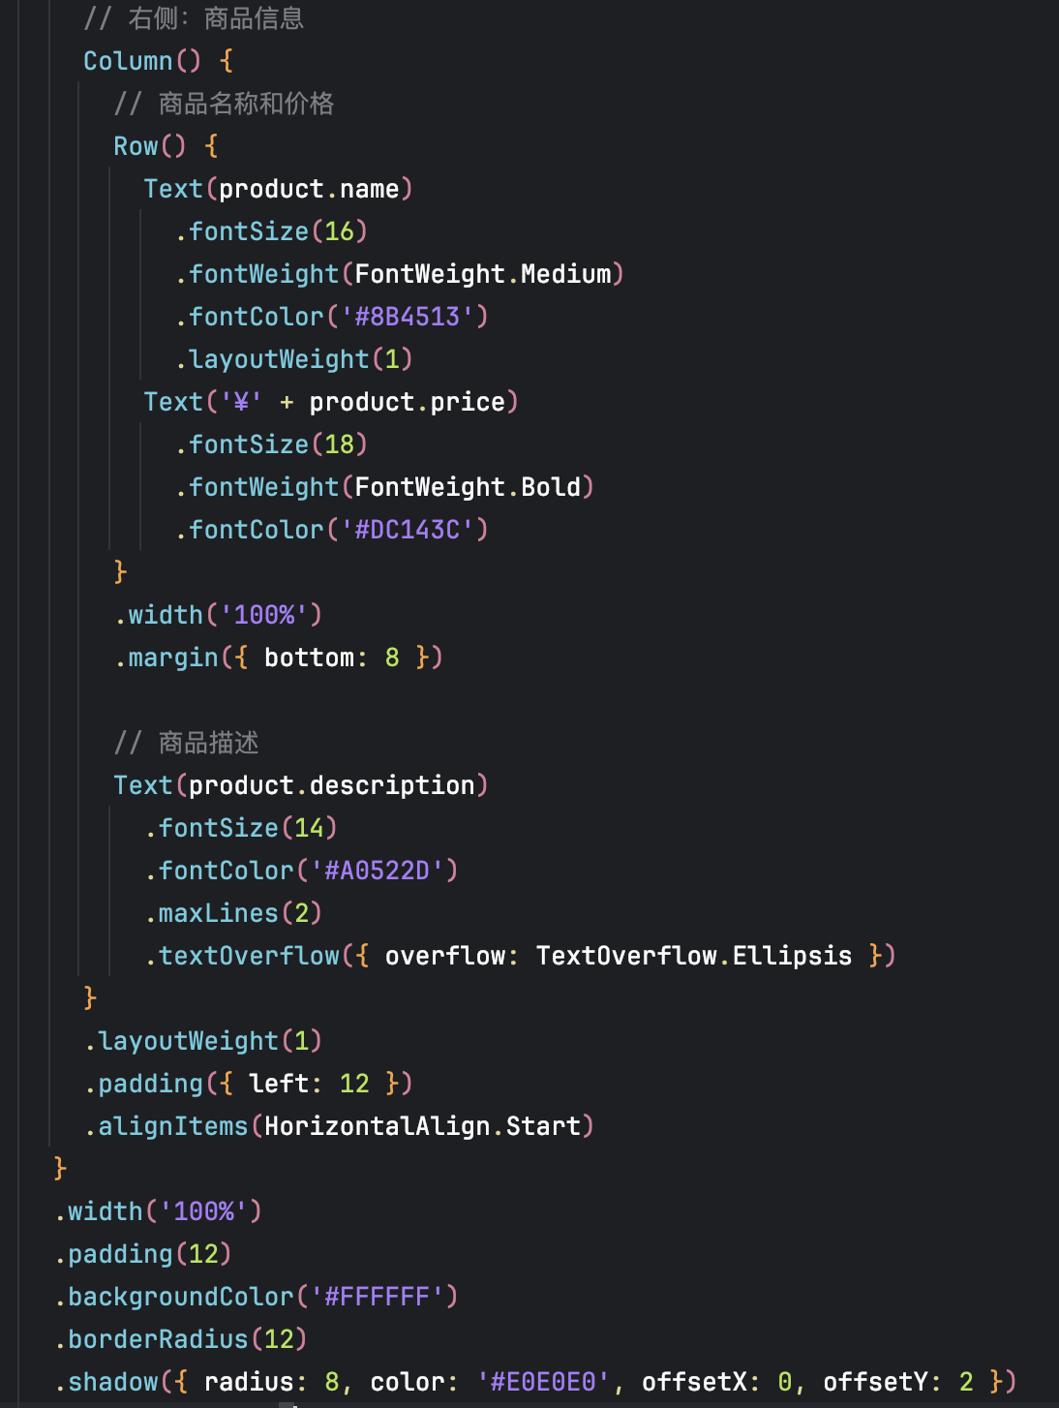
Task: Click product.price in the Text expression
Action: (407, 402)
